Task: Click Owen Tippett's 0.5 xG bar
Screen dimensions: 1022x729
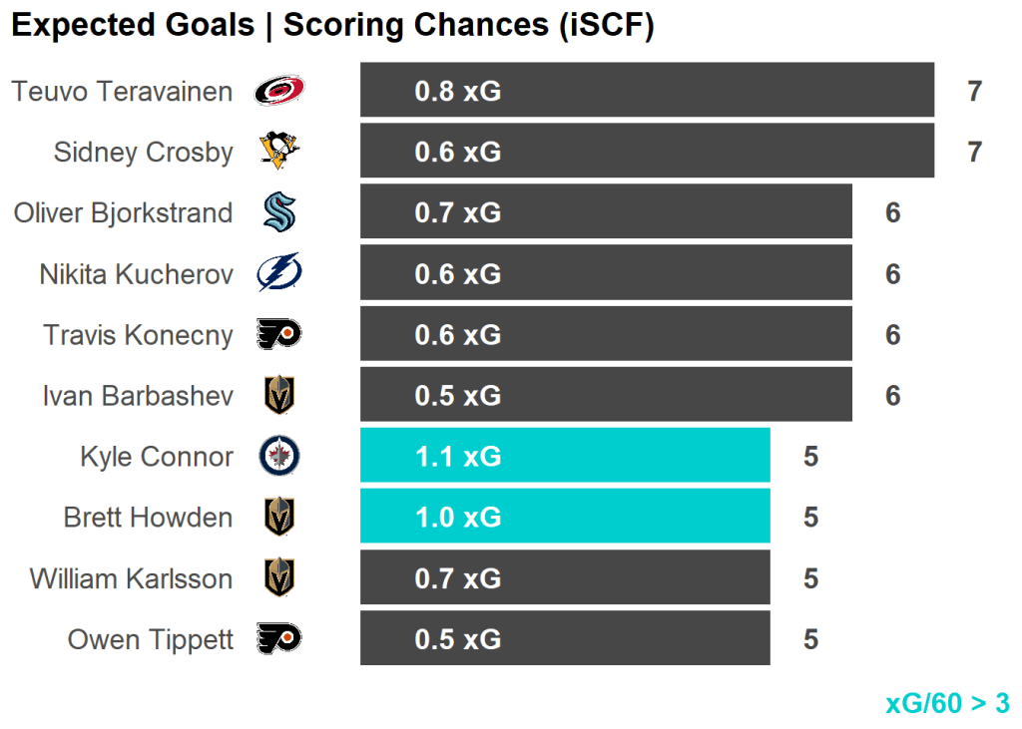Action: point(565,638)
